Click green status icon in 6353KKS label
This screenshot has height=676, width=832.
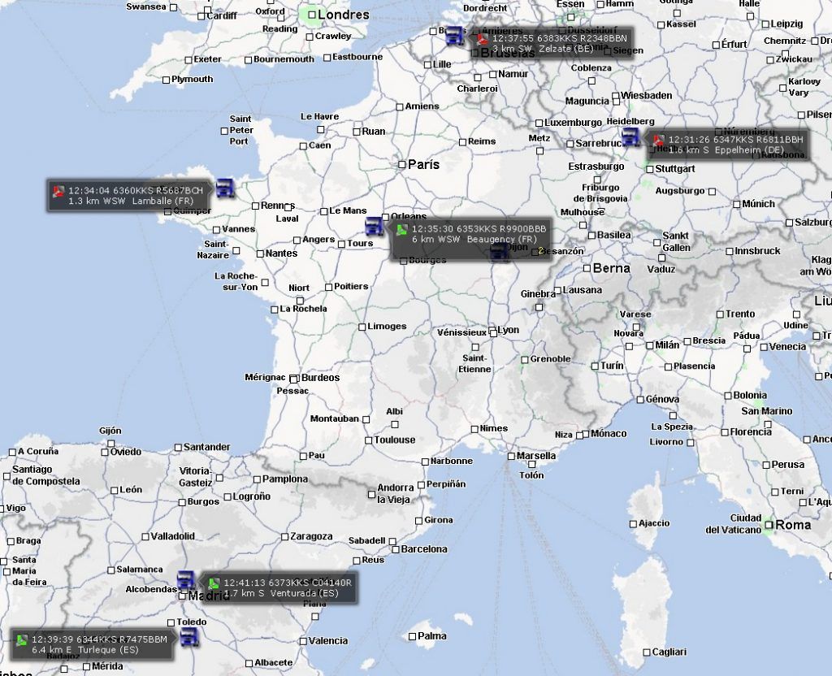(401, 230)
